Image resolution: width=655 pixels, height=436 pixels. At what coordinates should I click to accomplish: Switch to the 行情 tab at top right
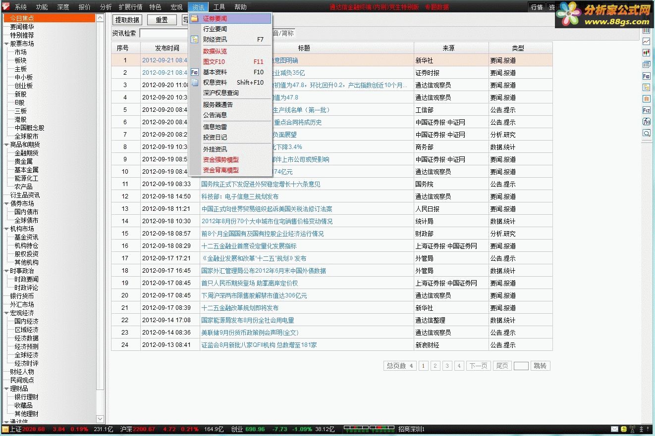point(537,7)
